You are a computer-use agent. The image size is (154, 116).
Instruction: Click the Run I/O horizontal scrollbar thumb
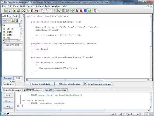click(x=61, y=110)
